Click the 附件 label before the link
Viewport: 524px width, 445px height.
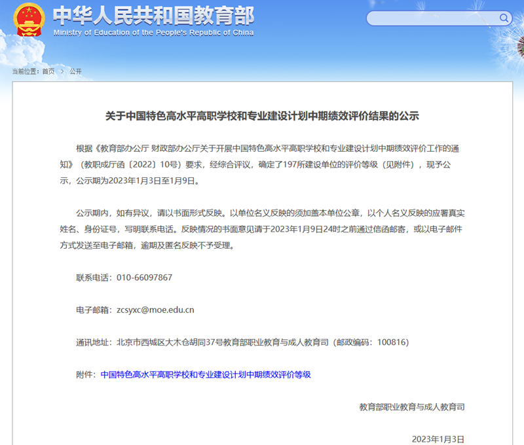87,375
